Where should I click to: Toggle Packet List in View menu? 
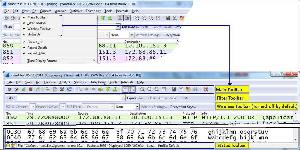(34, 42)
